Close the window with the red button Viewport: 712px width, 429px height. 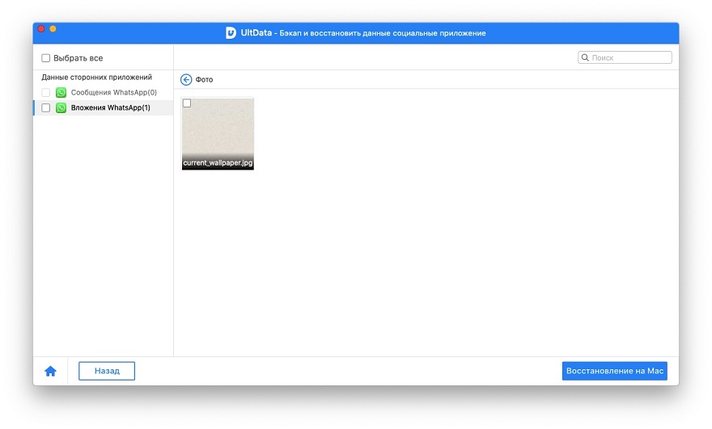pos(41,29)
